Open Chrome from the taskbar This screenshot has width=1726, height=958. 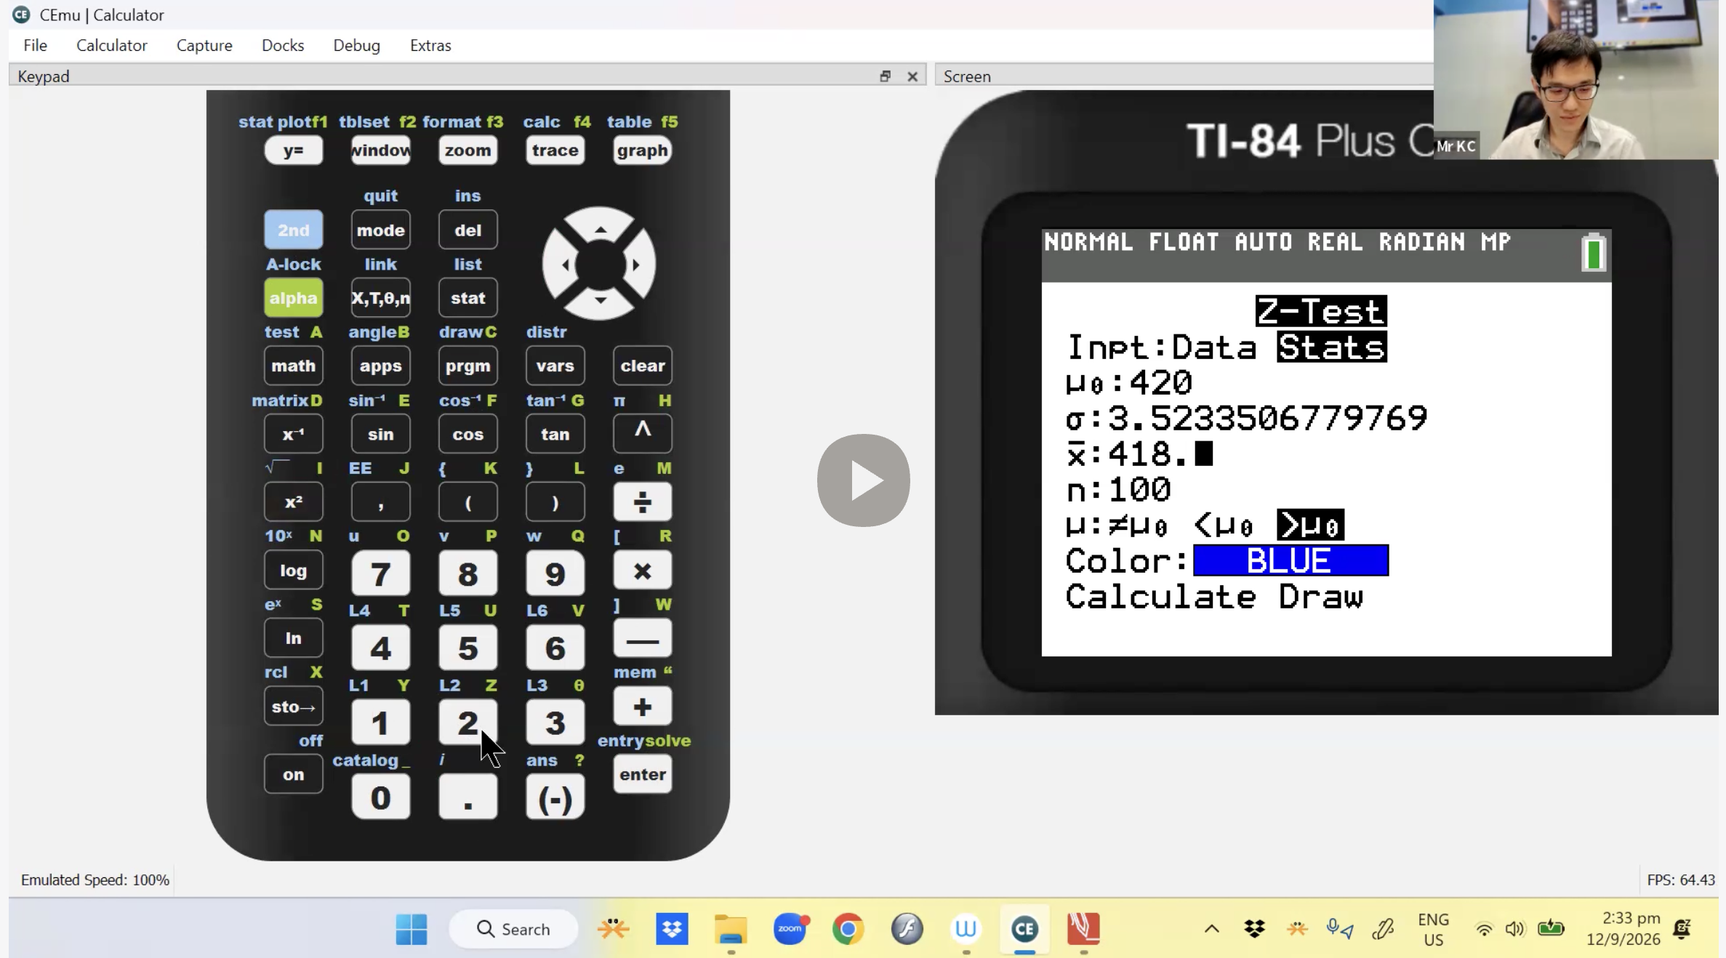point(848,929)
